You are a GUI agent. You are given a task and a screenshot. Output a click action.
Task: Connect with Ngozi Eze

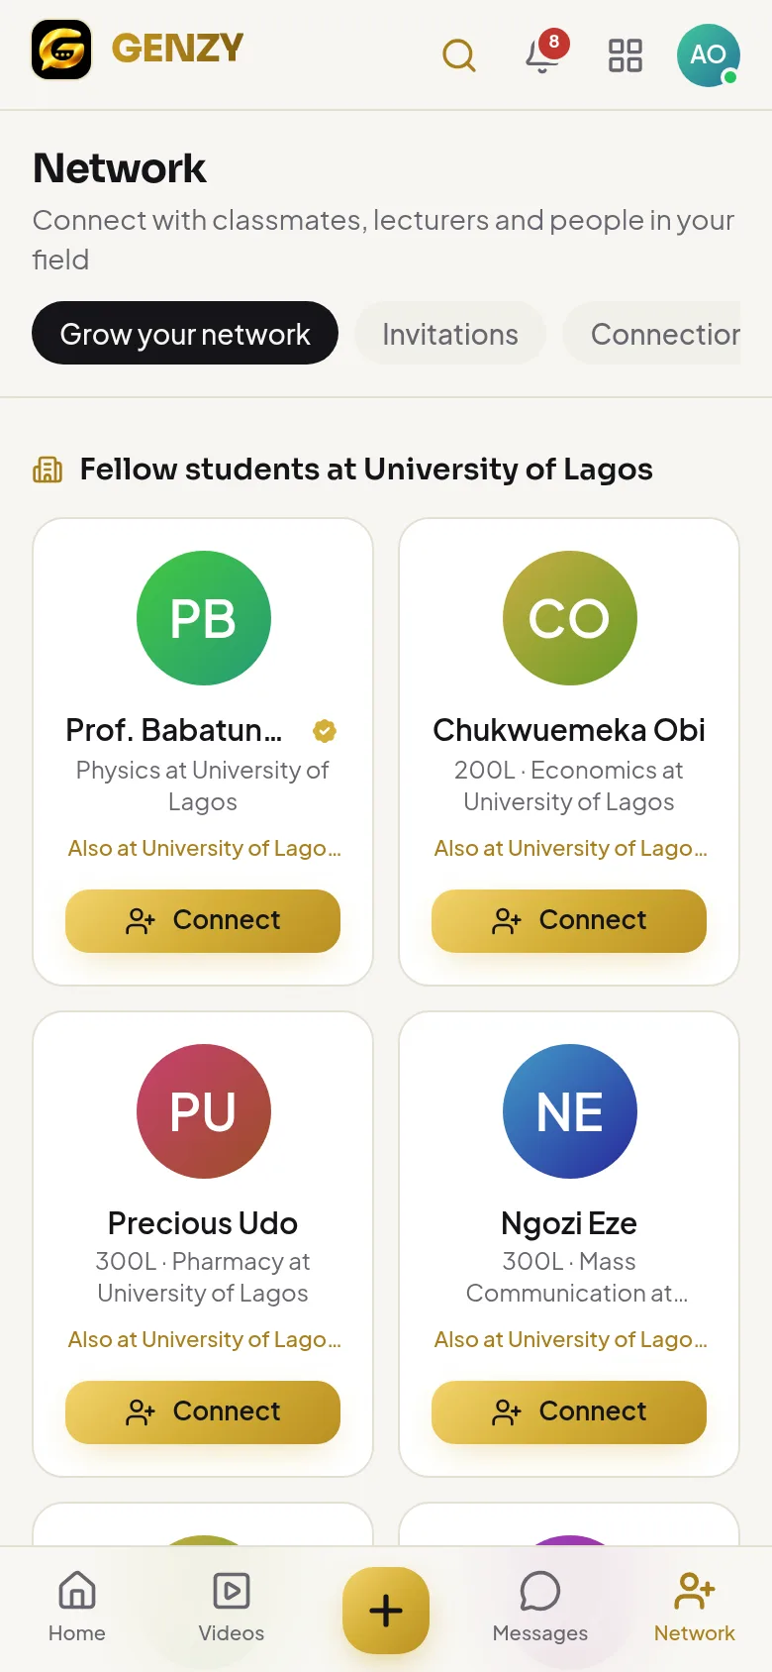pos(569,1412)
